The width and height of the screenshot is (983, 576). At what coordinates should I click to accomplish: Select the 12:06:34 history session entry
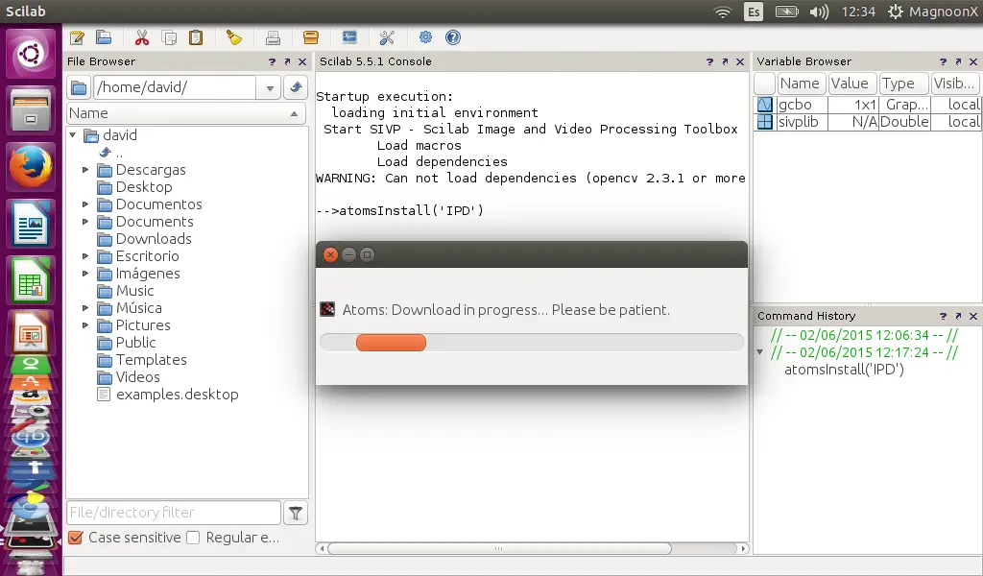(x=864, y=335)
